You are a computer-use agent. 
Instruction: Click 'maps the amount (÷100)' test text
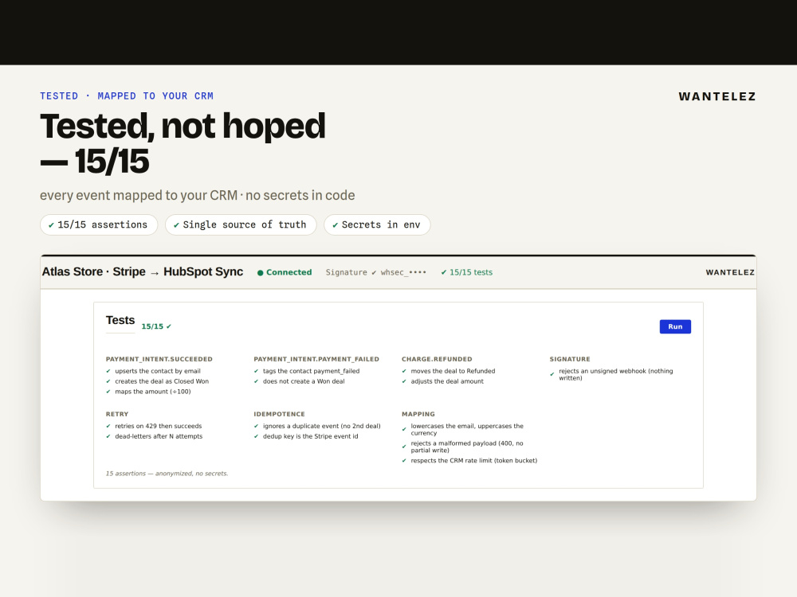pyautogui.click(x=152, y=392)
